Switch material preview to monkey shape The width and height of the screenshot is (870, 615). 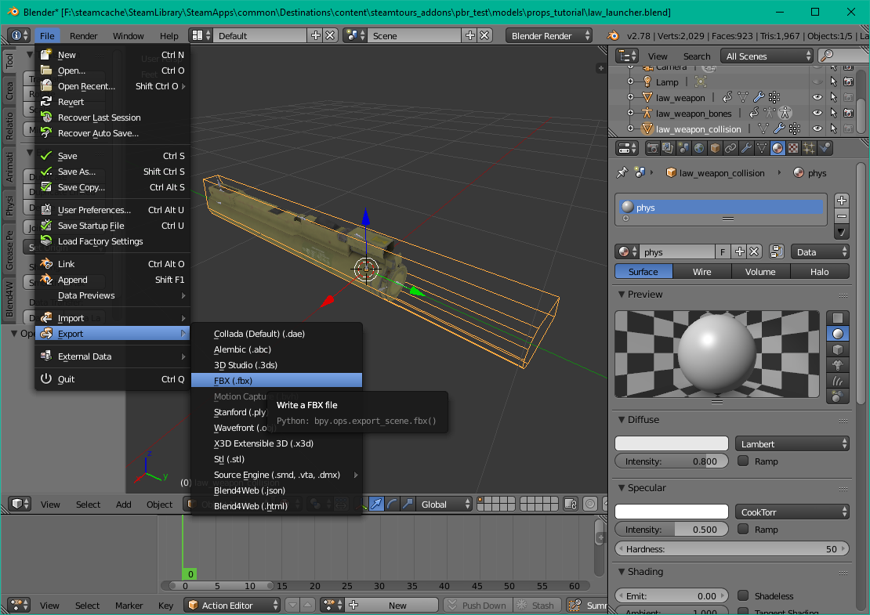pos(838,365)
